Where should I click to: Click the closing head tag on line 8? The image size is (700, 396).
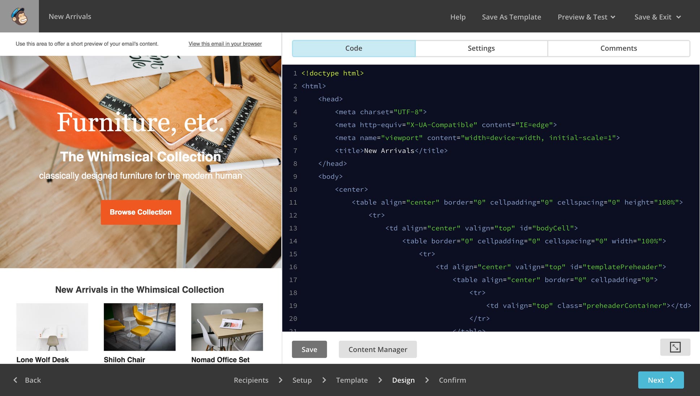coord(332,164)
